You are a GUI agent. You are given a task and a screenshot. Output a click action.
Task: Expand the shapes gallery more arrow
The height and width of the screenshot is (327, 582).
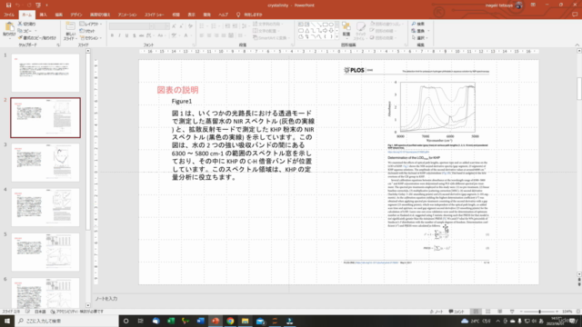click(x=336, y=37)
